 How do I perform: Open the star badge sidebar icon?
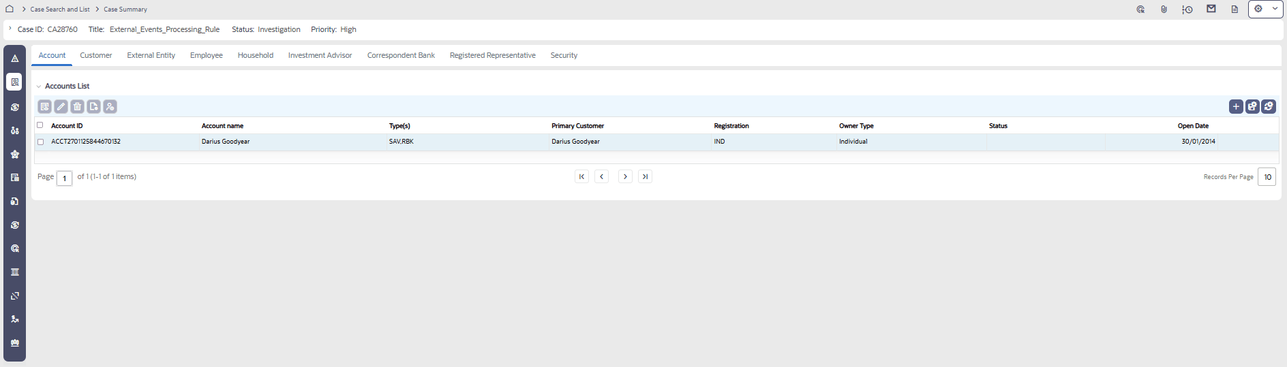[14, 154]
